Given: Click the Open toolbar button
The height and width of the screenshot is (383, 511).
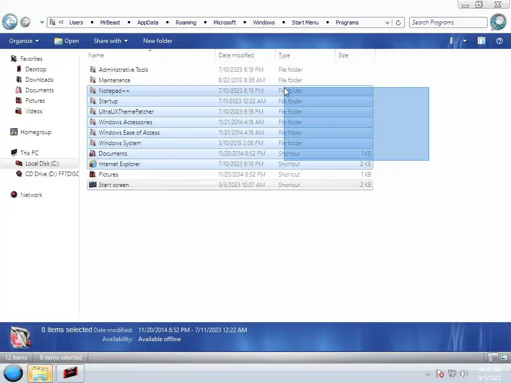Looking at the screenshot, I should coord(66,41).
